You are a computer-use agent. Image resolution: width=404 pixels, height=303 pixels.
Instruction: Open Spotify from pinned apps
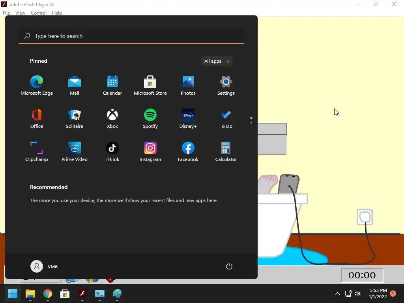pyautogui.click(x=150, y=118)
